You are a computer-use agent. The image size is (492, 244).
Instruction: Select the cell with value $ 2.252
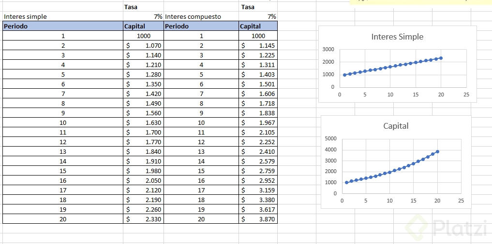click(258, 142)
